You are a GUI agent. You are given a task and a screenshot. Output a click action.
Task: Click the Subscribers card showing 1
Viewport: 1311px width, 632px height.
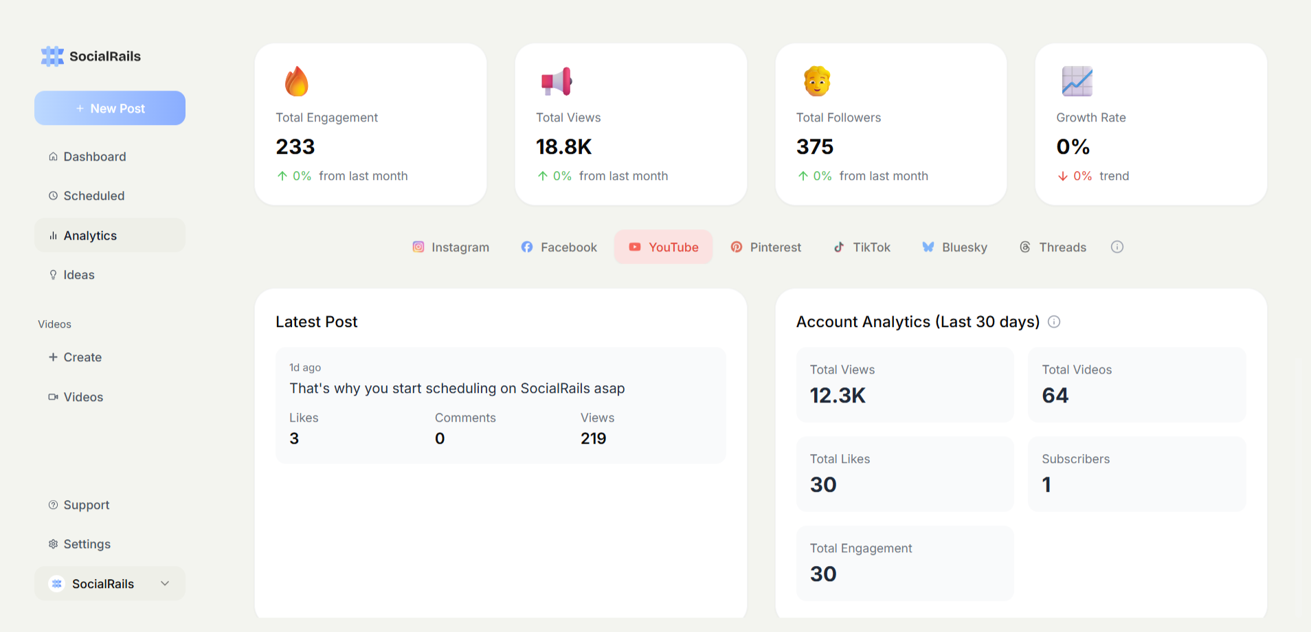(x=1136, y=474)
